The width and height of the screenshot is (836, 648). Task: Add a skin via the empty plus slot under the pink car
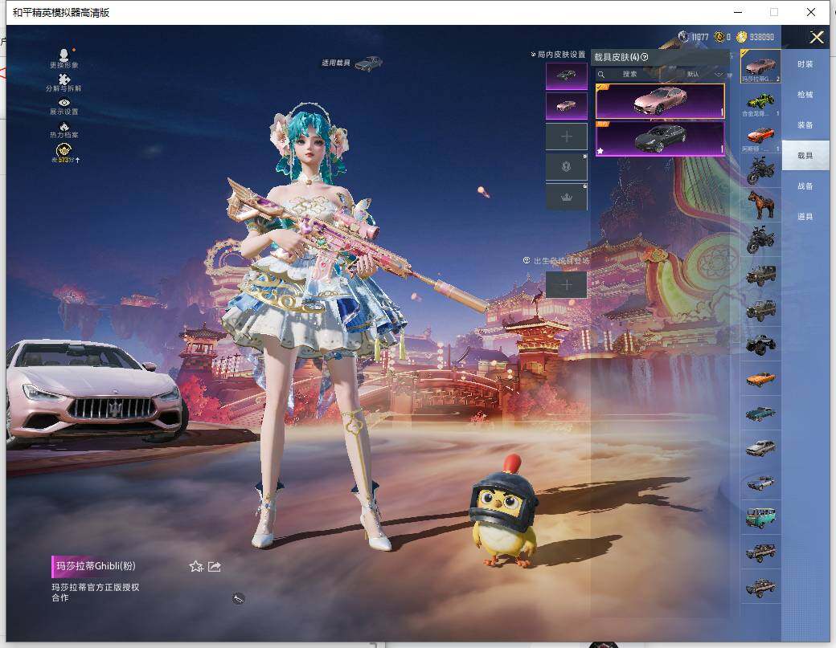coord(566,137)
